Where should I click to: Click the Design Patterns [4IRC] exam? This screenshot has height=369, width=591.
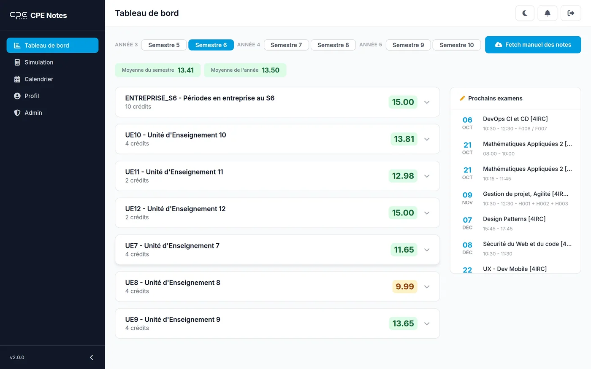click(x=515, y=224)
